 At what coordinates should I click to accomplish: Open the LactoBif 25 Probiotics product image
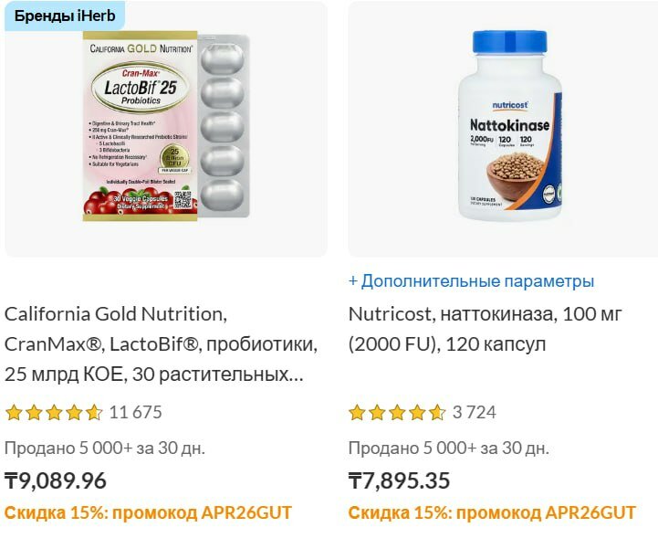pos(166,126)
